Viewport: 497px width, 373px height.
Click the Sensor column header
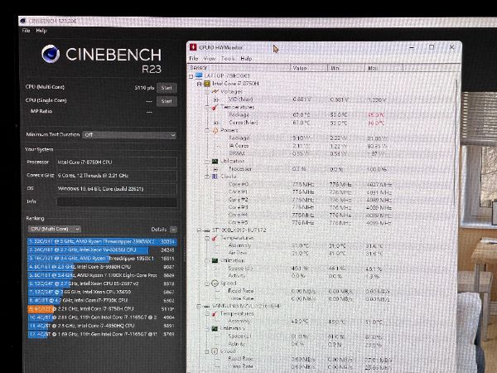[x=239, y=68]
